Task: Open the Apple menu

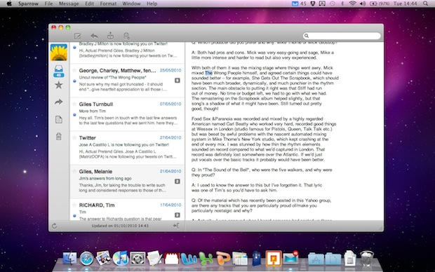Action: (9, 4)
